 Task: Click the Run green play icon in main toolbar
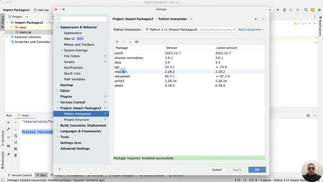pyautogui.click(x=278, y=10)
